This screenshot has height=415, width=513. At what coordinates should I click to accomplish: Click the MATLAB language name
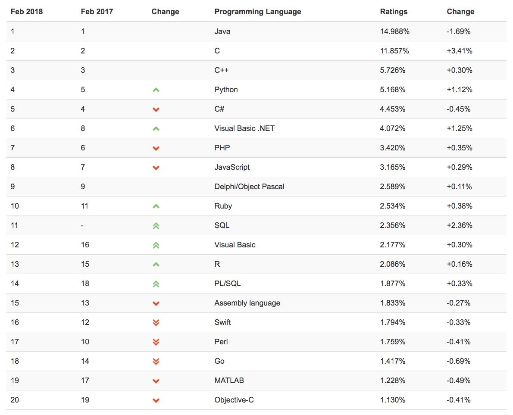click(229, 381)
